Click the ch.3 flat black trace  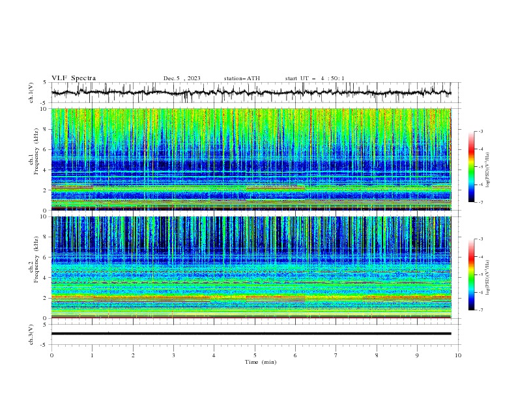tap(251, 334)
